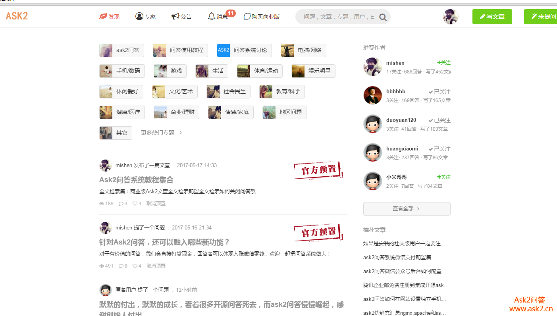Viewport: 557px width, 316px height.
Task: Click the 公告 megaphone icon
Action: [175, 17]
